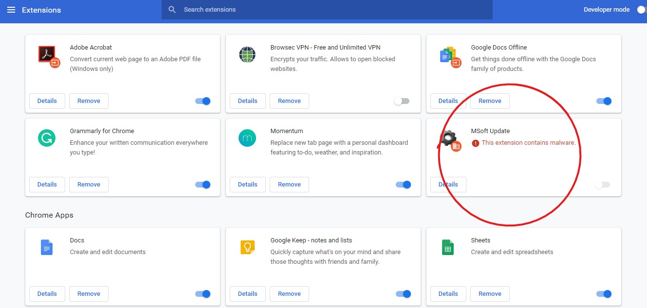Remove the Google Docs Offline extension
Screen dimensions: 647x308
coord(490,101)
